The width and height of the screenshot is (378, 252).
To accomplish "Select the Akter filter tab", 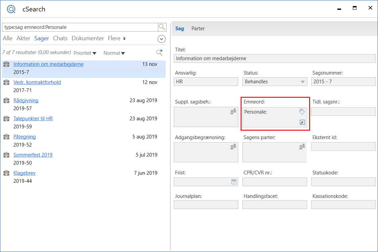I will (23, 39).
